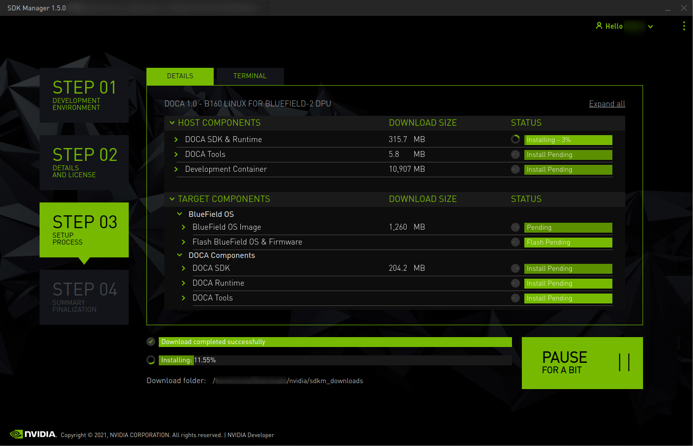Click the installing progress spinner icon
This screenshot has width=693, height=446.
click(x=151, y=360)
